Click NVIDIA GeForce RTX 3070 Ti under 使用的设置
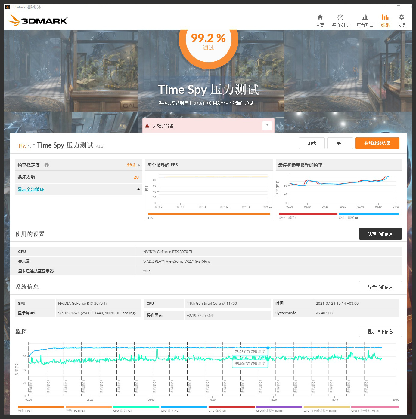The height and width of the screenshot is (419, 416). point(168,252)
